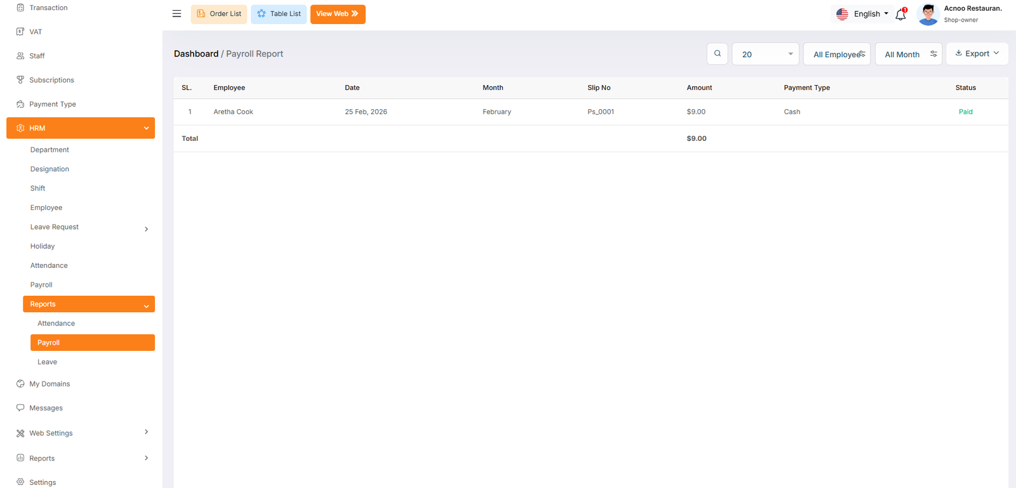Open the All Employees filter dropdown
Screen dimensions: 1016x488
837,55
